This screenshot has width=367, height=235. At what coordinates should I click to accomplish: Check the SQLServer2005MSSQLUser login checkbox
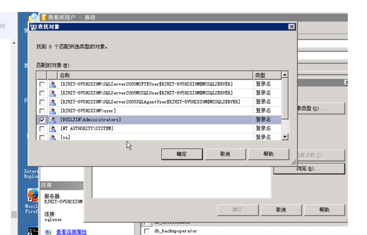click(42, 93)
